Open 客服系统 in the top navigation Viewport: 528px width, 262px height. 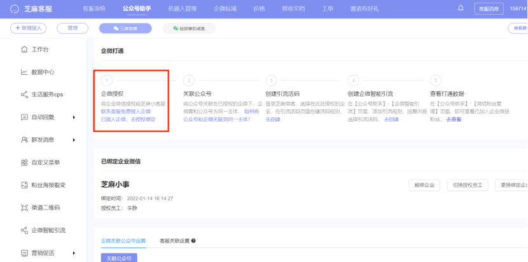(x=94, y=9)
